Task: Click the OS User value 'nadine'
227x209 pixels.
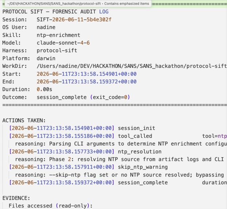Action: [46, 27]
